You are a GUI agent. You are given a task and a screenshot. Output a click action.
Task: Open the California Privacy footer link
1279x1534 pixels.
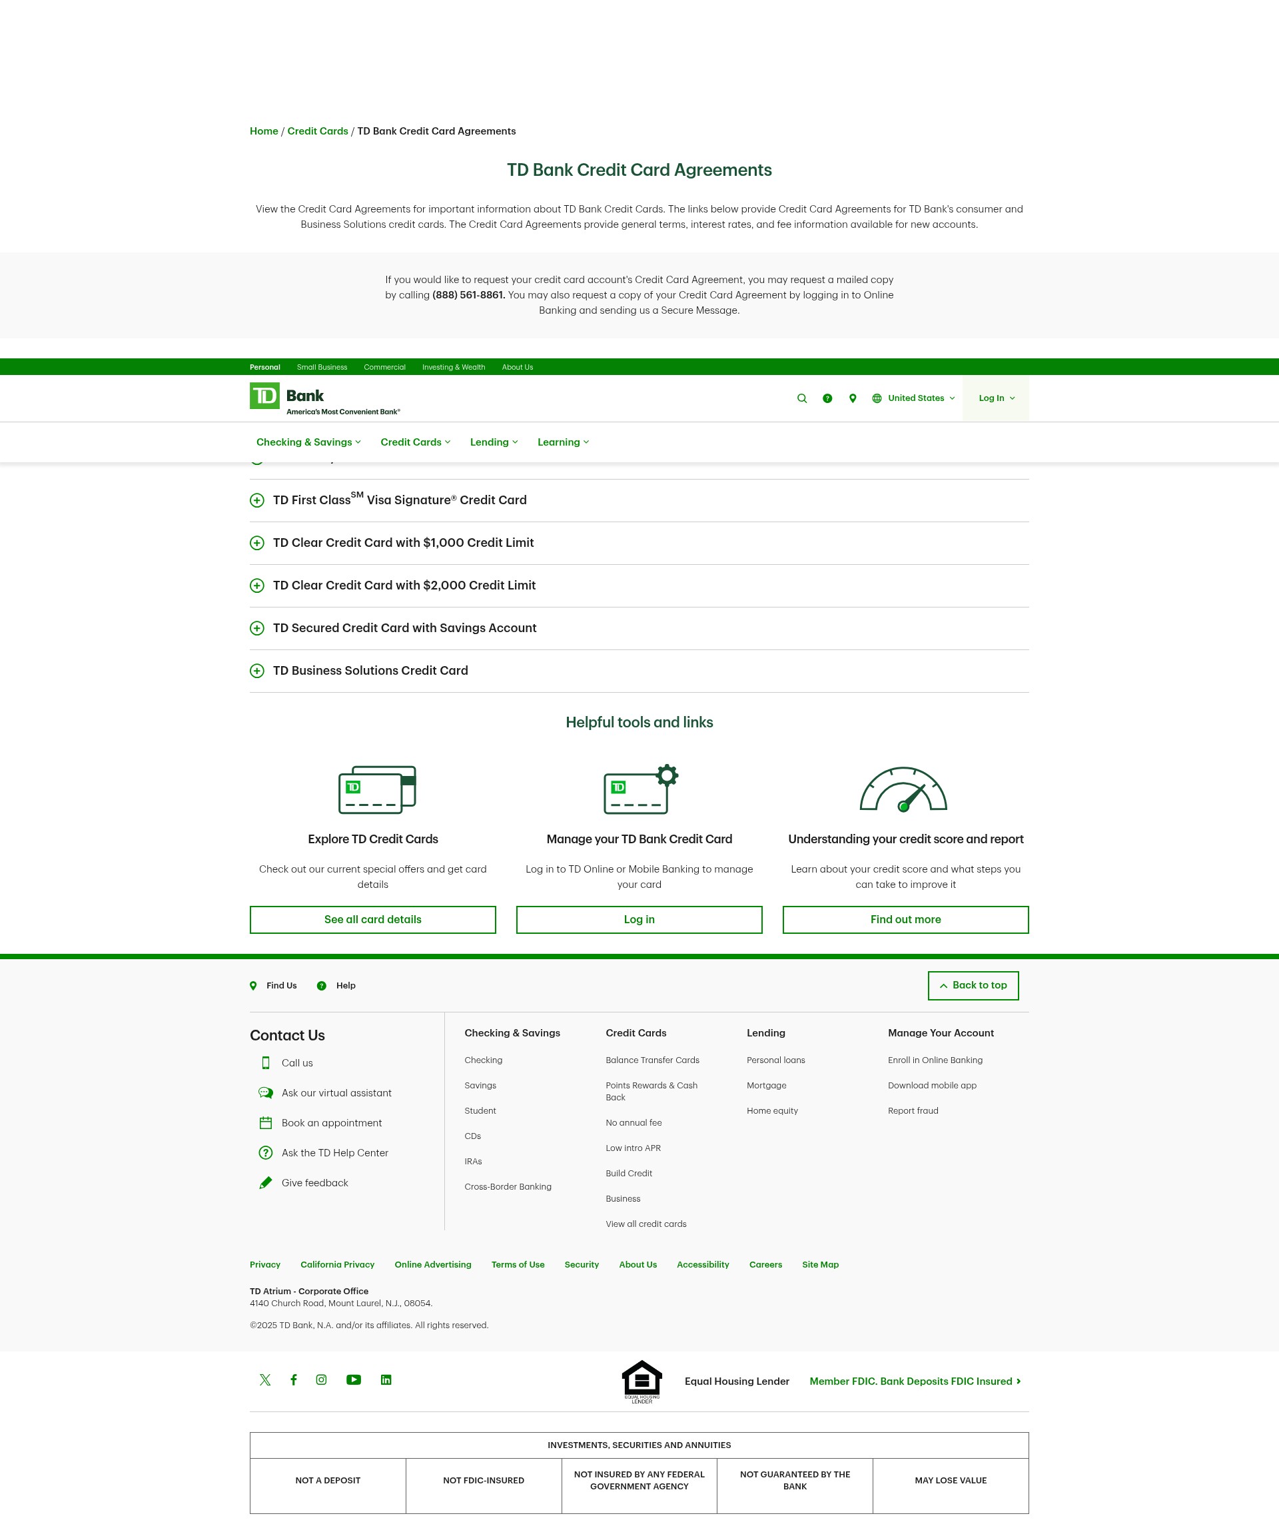[338, 1264]
